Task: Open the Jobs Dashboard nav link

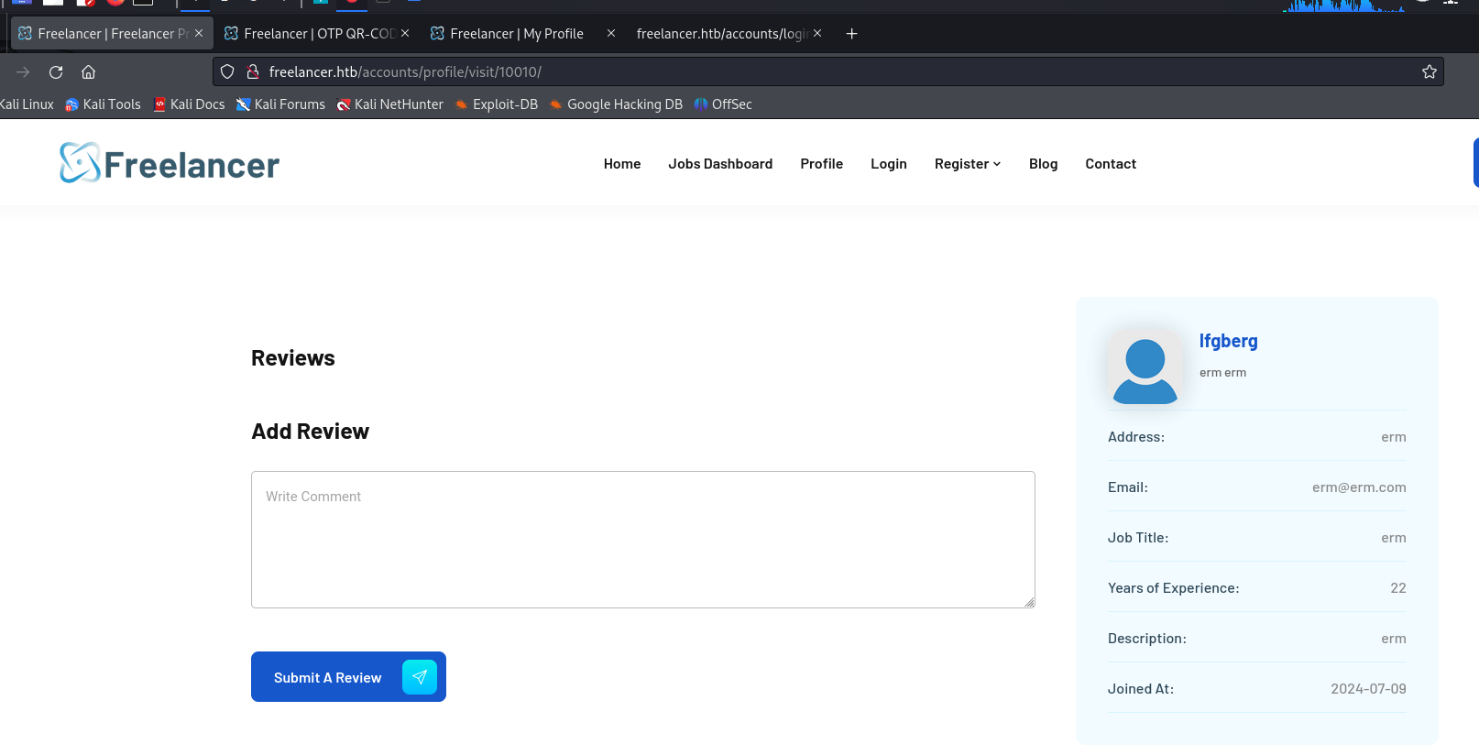Action: pos(720,164)
